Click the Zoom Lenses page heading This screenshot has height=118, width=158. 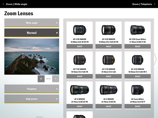pyautogui.click(x=19, y=13)
